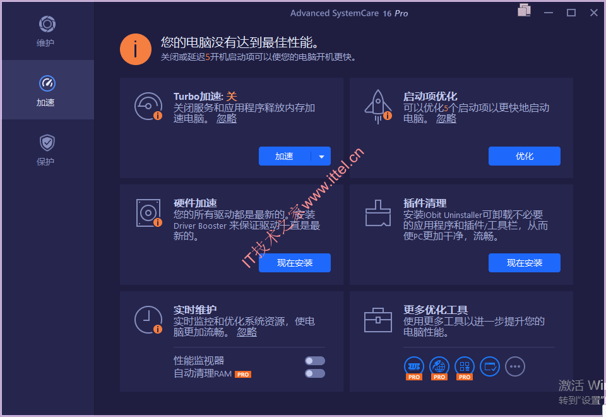Click the 更多优化工具 toolbox icon
Screen dimensions: 606x417
pos(378,320)
